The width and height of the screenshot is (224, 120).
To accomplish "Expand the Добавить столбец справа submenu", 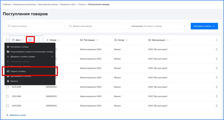I will pyautogui.click(x=30, y=57).
